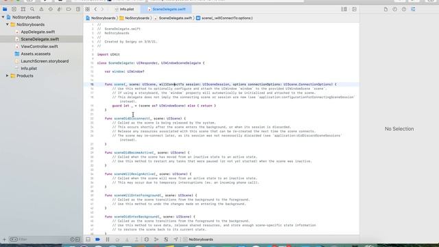Show the File inspector
The width and height of the screenshot is (439, 247).
385,9
